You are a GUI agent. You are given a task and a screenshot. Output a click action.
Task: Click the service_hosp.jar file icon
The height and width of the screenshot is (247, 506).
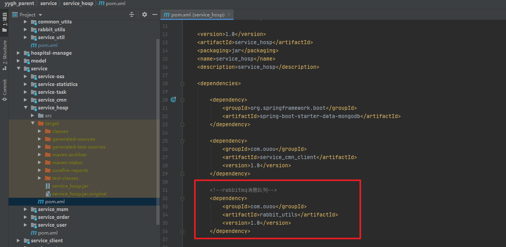pyautogui.click(x=48, y=186)
